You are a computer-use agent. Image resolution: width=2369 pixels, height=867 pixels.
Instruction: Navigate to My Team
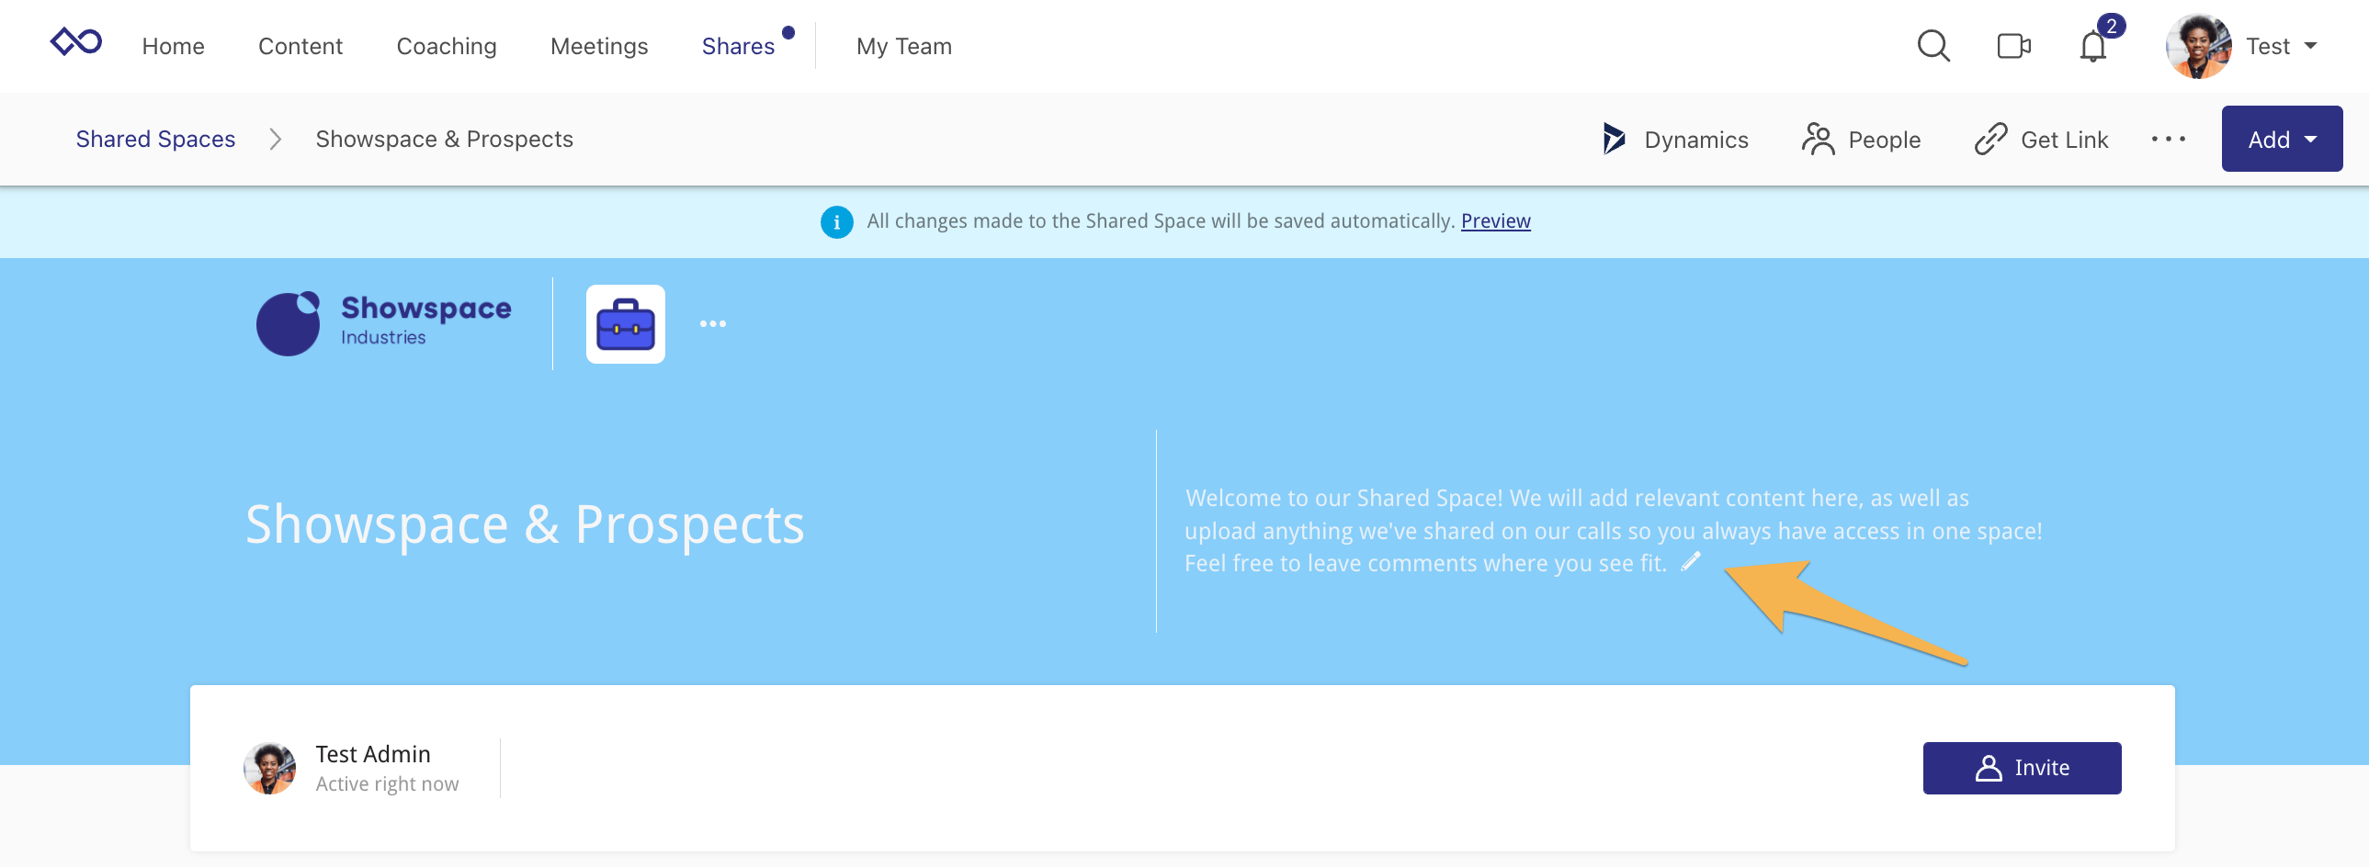point(903,45)
